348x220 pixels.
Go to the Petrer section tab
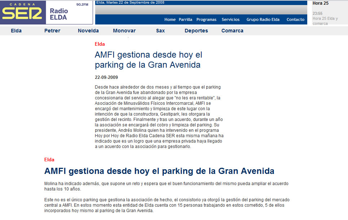[52, 31]
